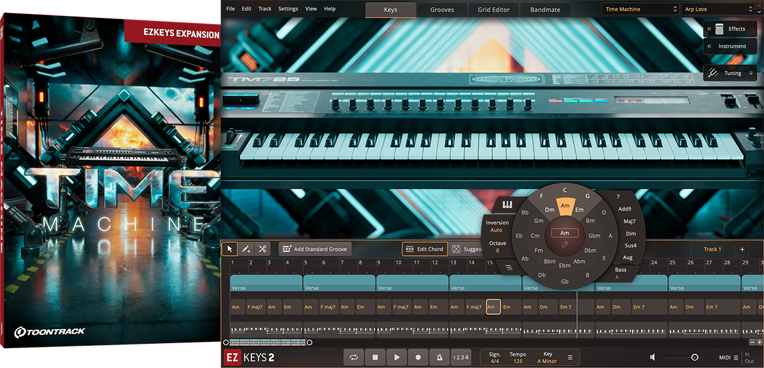
Task: Select the highlighted Am chord block in timeline
Action: 493,307
